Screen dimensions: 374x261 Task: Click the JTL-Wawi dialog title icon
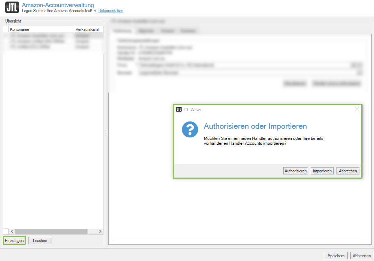point(179,109)
